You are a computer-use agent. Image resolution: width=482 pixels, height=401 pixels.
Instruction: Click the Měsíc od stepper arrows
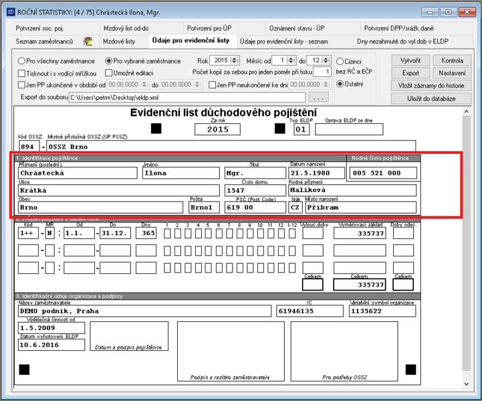(x=291, y=60)
